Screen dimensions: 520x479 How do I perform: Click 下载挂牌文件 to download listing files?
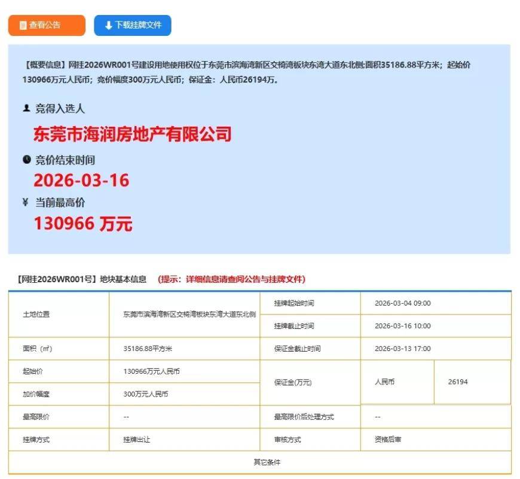tap(131, 25)
